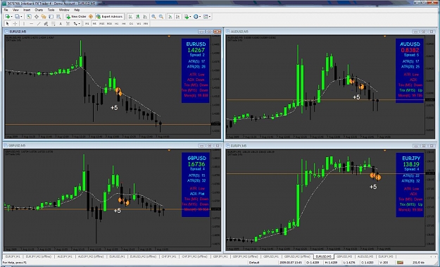Click the Default profile in status bar
The image size is (440, 267).
pos(254,263)
